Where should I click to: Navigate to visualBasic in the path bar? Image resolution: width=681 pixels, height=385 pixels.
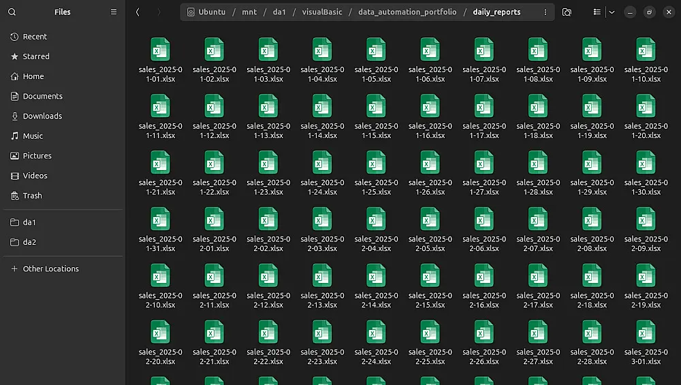coord(322,12)
